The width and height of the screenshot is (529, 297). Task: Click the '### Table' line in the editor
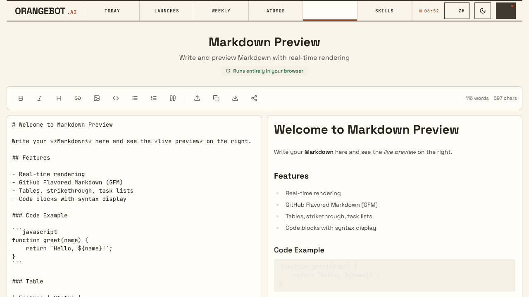(28, 281)
